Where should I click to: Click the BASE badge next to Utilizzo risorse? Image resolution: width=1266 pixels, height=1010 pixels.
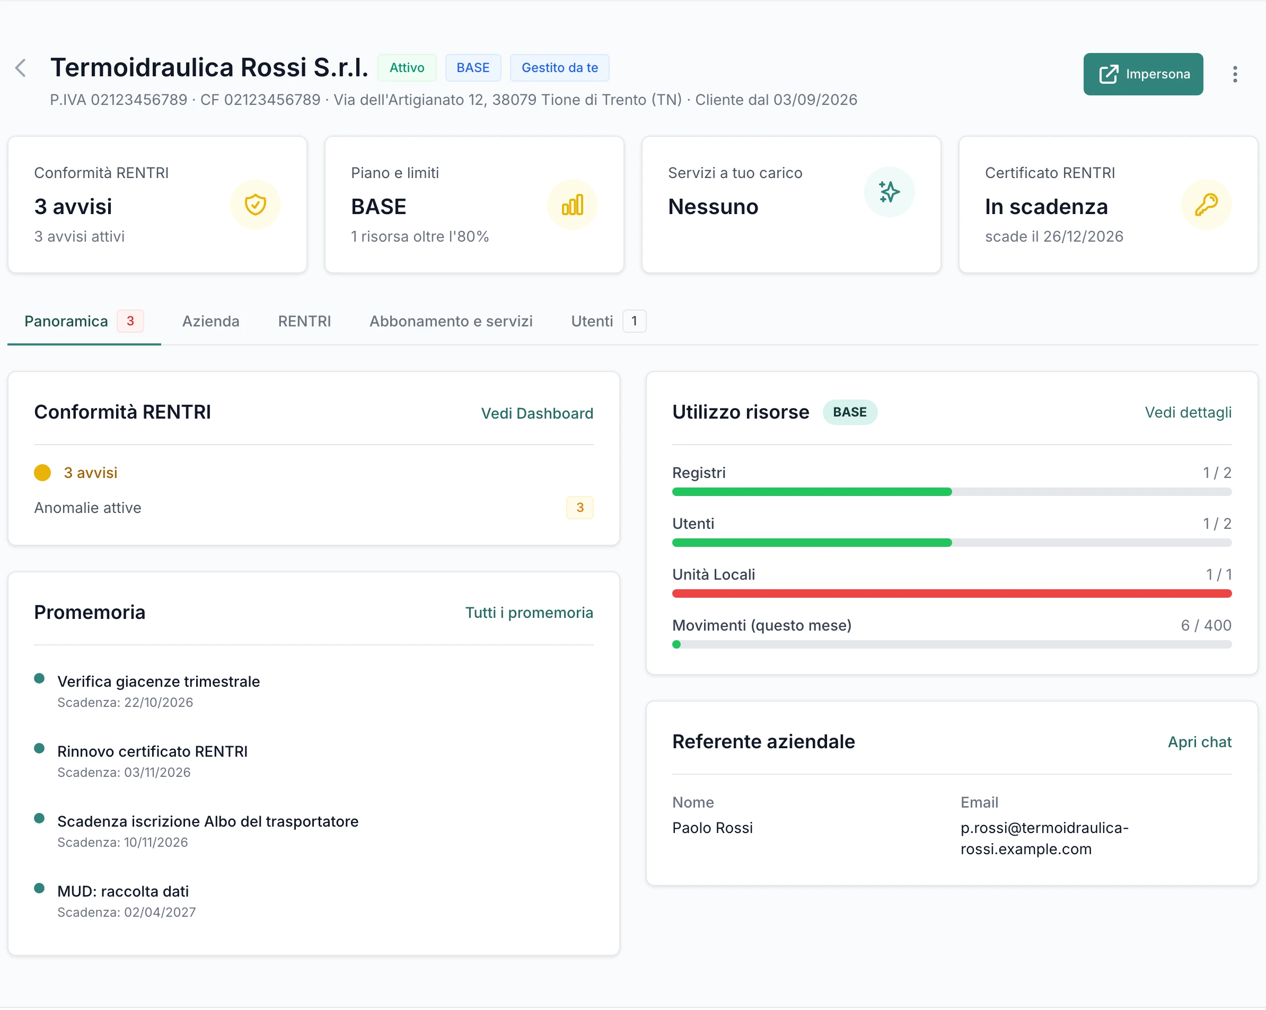[849, 413]
